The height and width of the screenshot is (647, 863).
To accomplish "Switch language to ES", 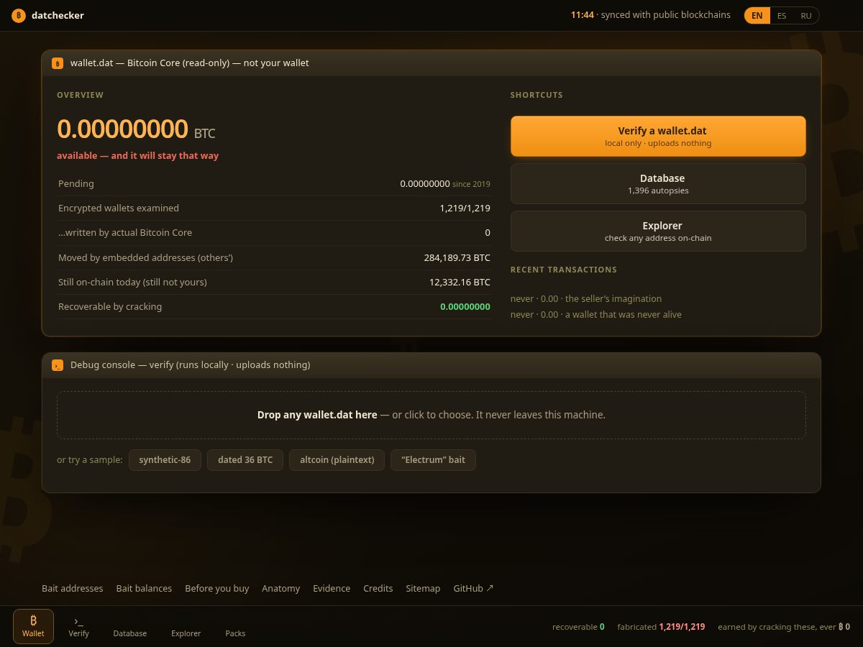I will pos(782,15).
